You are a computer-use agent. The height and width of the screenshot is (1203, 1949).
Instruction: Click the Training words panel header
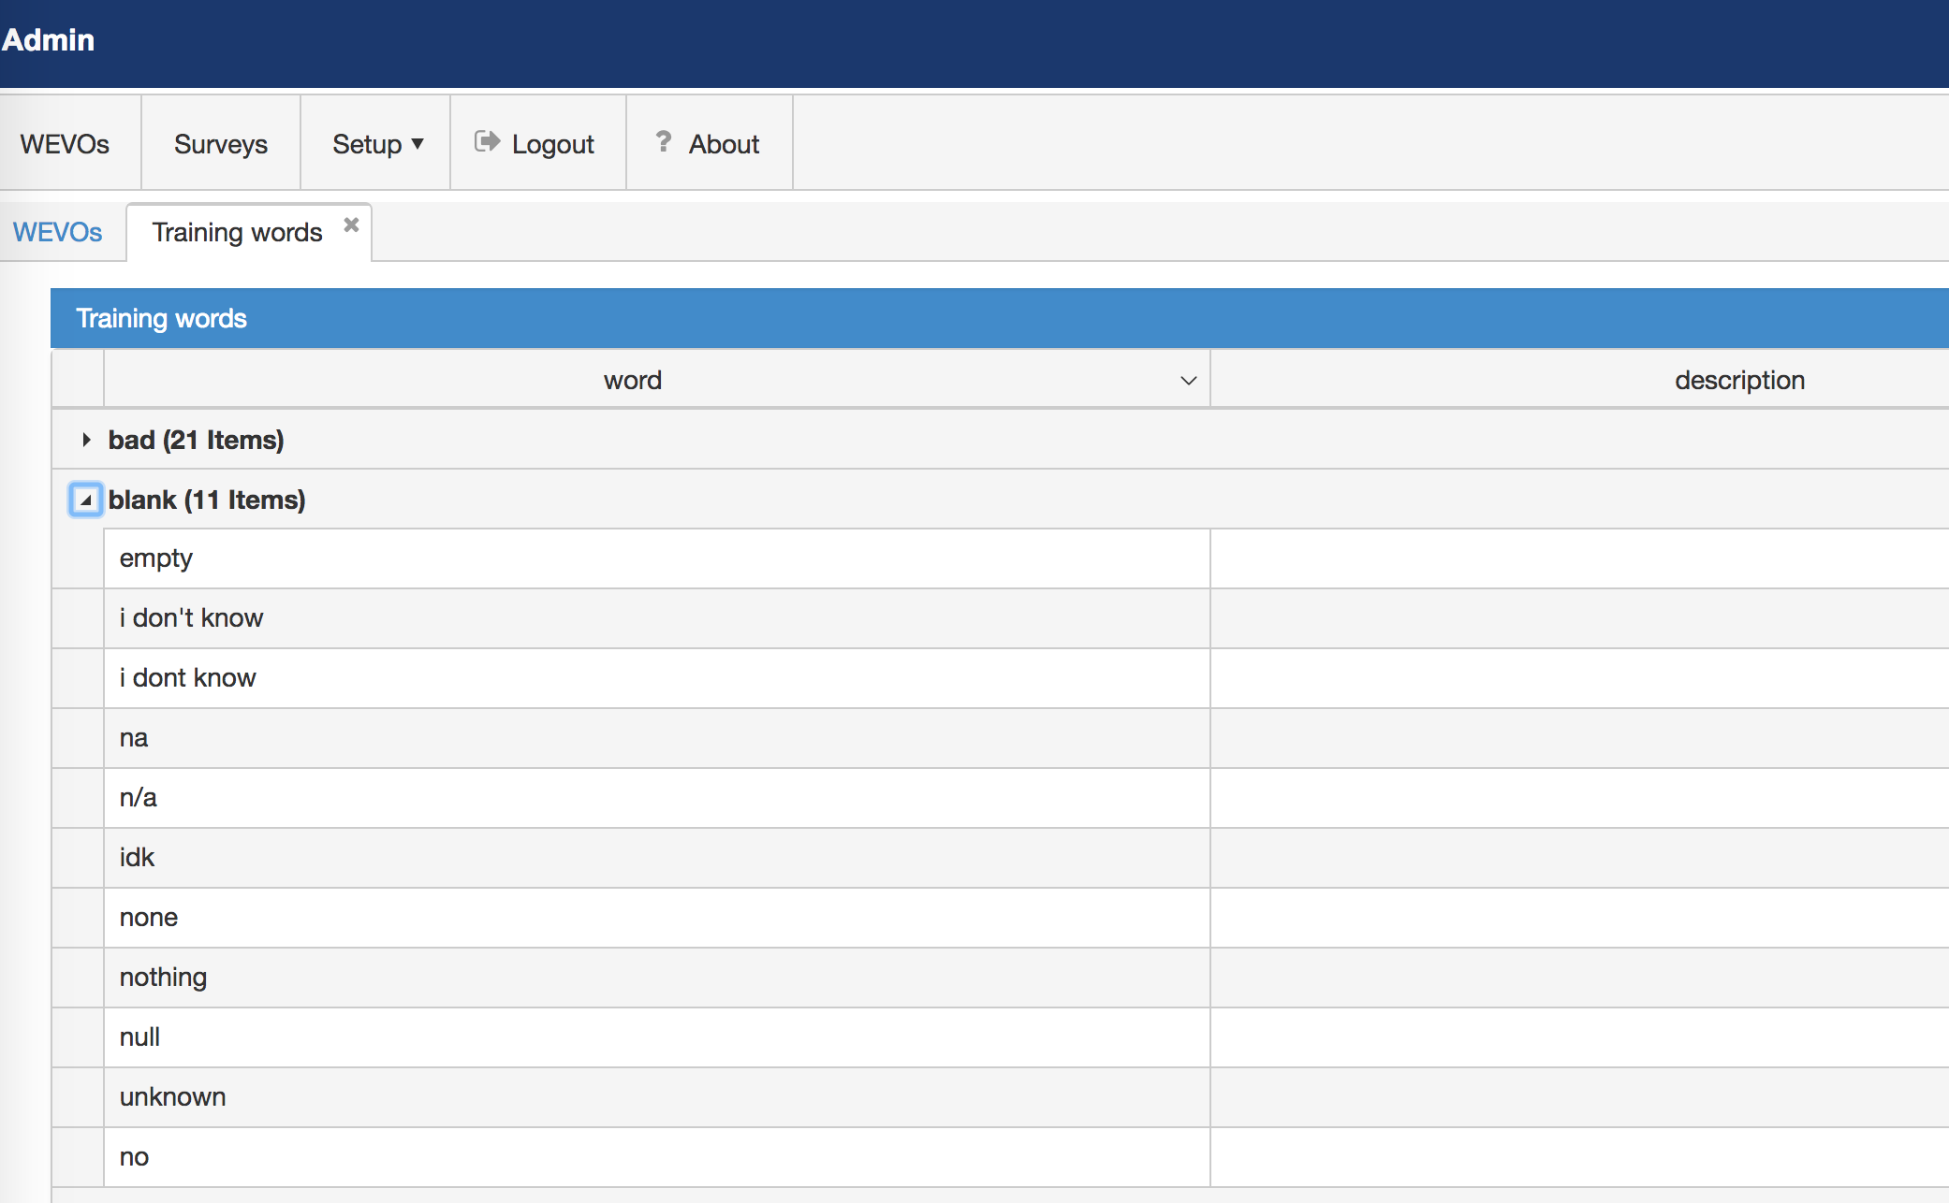tap(1000, 318)
